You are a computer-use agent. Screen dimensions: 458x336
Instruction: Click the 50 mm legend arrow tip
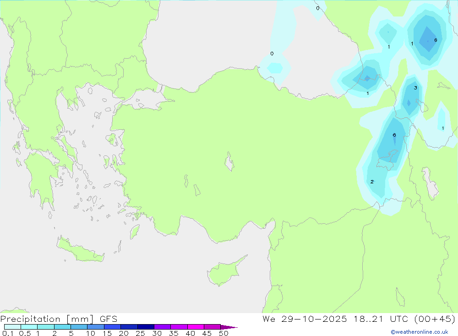(x=229, y=327)
